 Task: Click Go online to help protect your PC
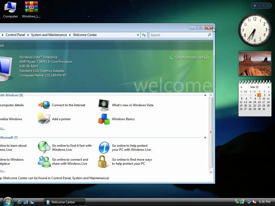(131, 148)
